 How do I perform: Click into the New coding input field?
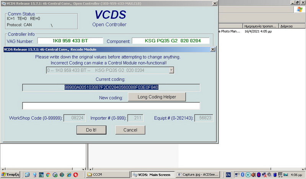pos(111,106)
